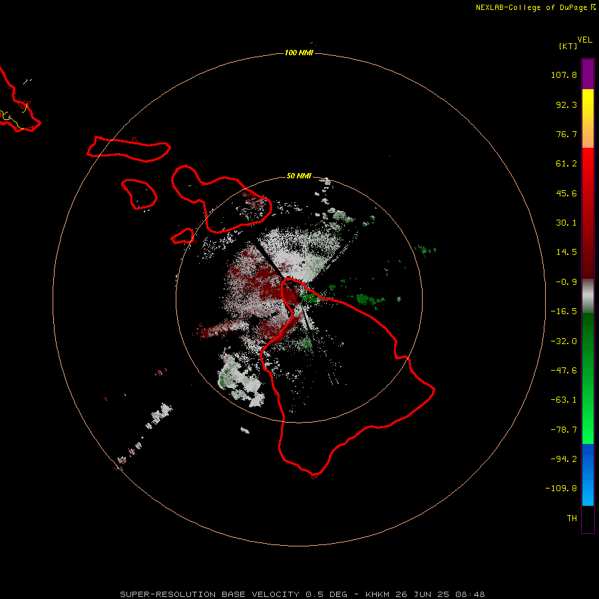Click the -47.6 legend value
Screen dimensions: 599x599
click(564, 371)
